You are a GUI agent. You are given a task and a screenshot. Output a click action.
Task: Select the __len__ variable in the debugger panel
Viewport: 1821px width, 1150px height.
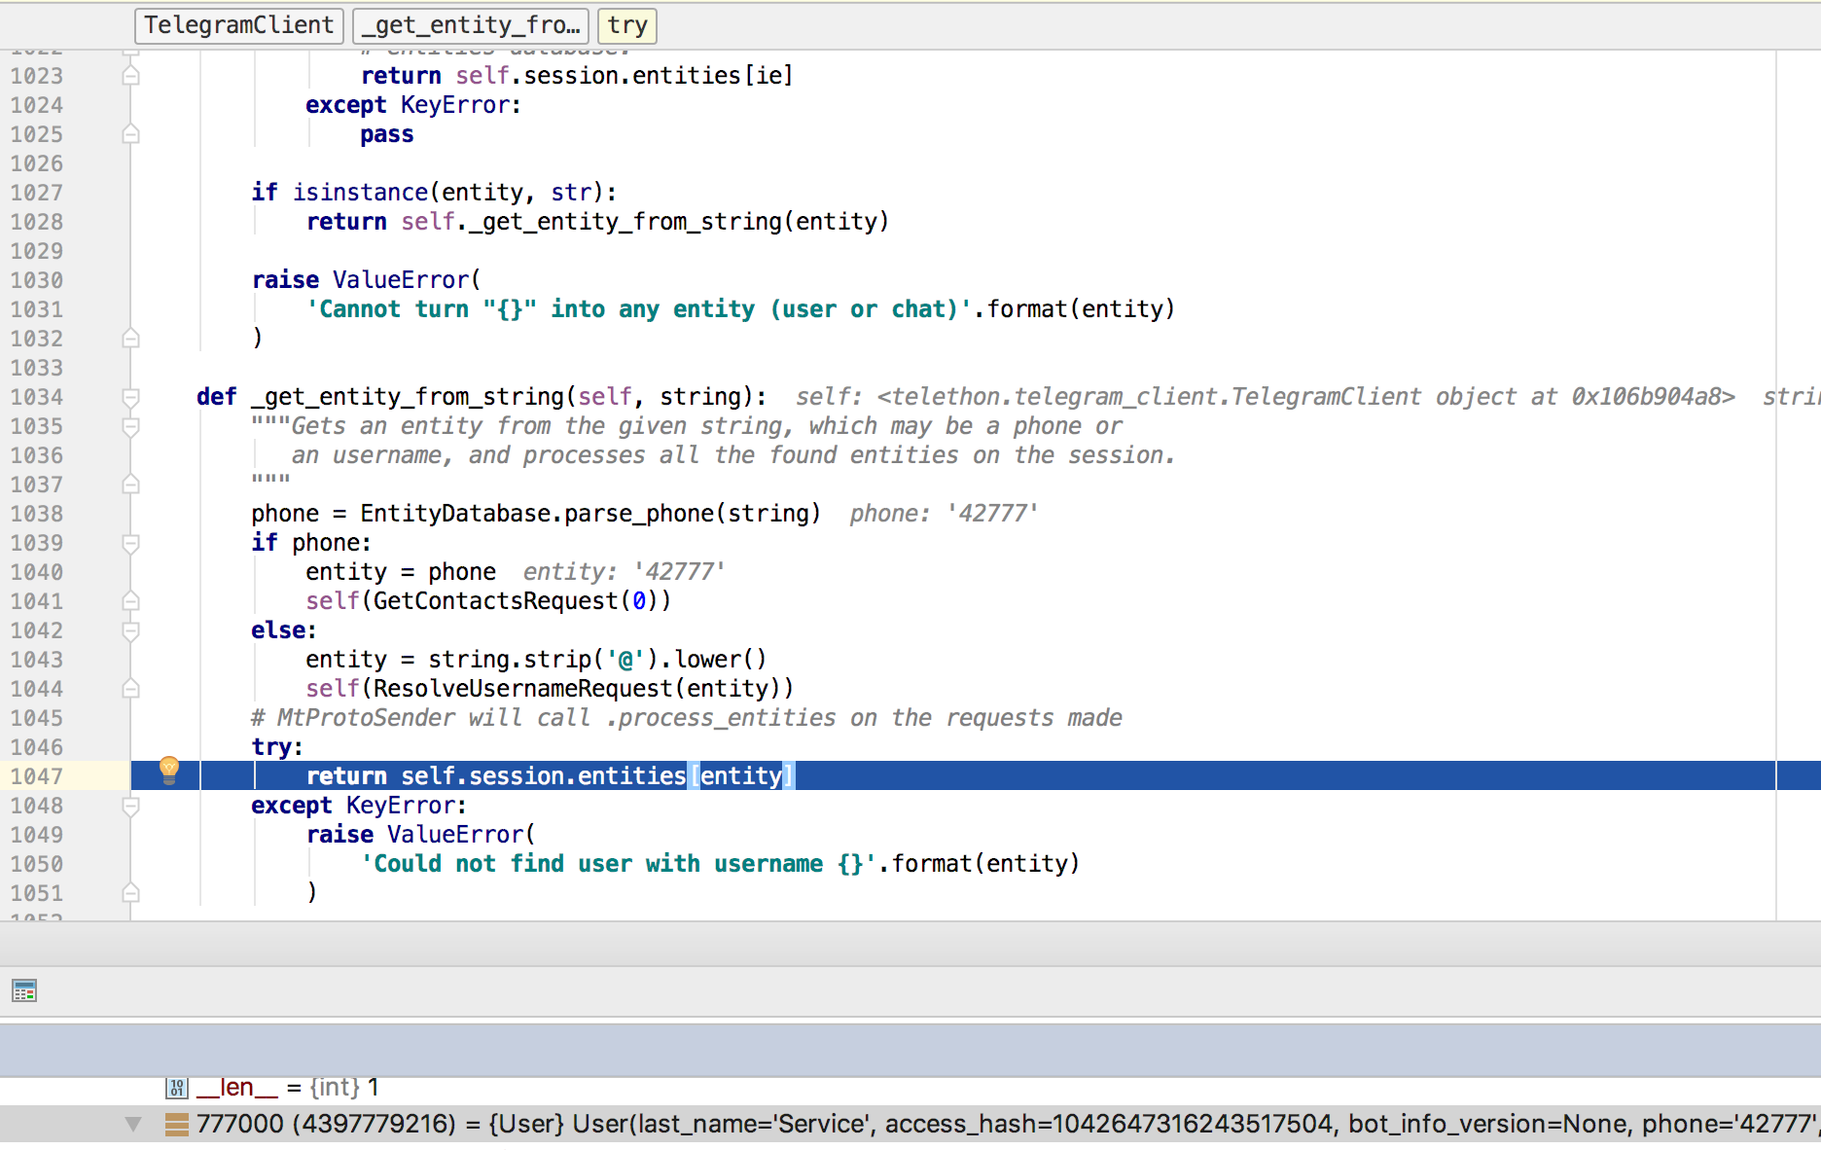coord(236,1087)
